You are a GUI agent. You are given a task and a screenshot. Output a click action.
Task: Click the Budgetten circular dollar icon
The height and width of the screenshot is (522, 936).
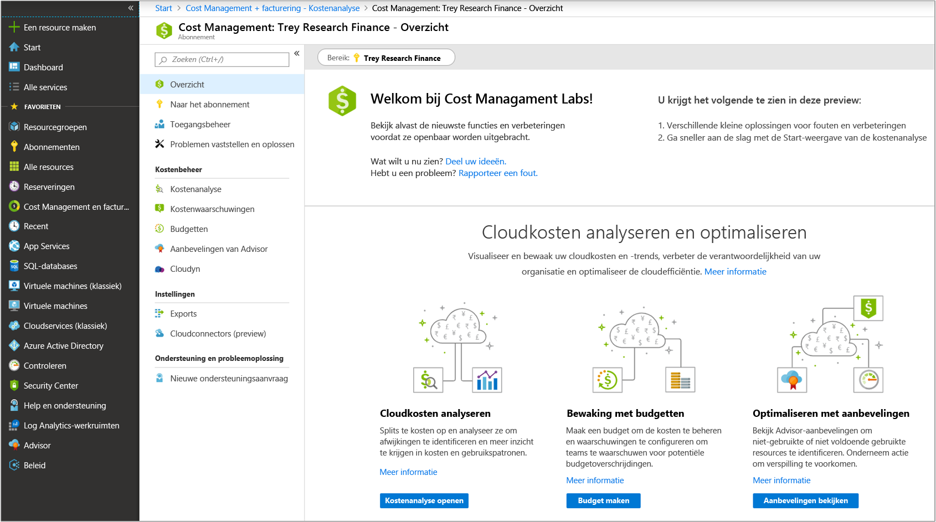160,229
